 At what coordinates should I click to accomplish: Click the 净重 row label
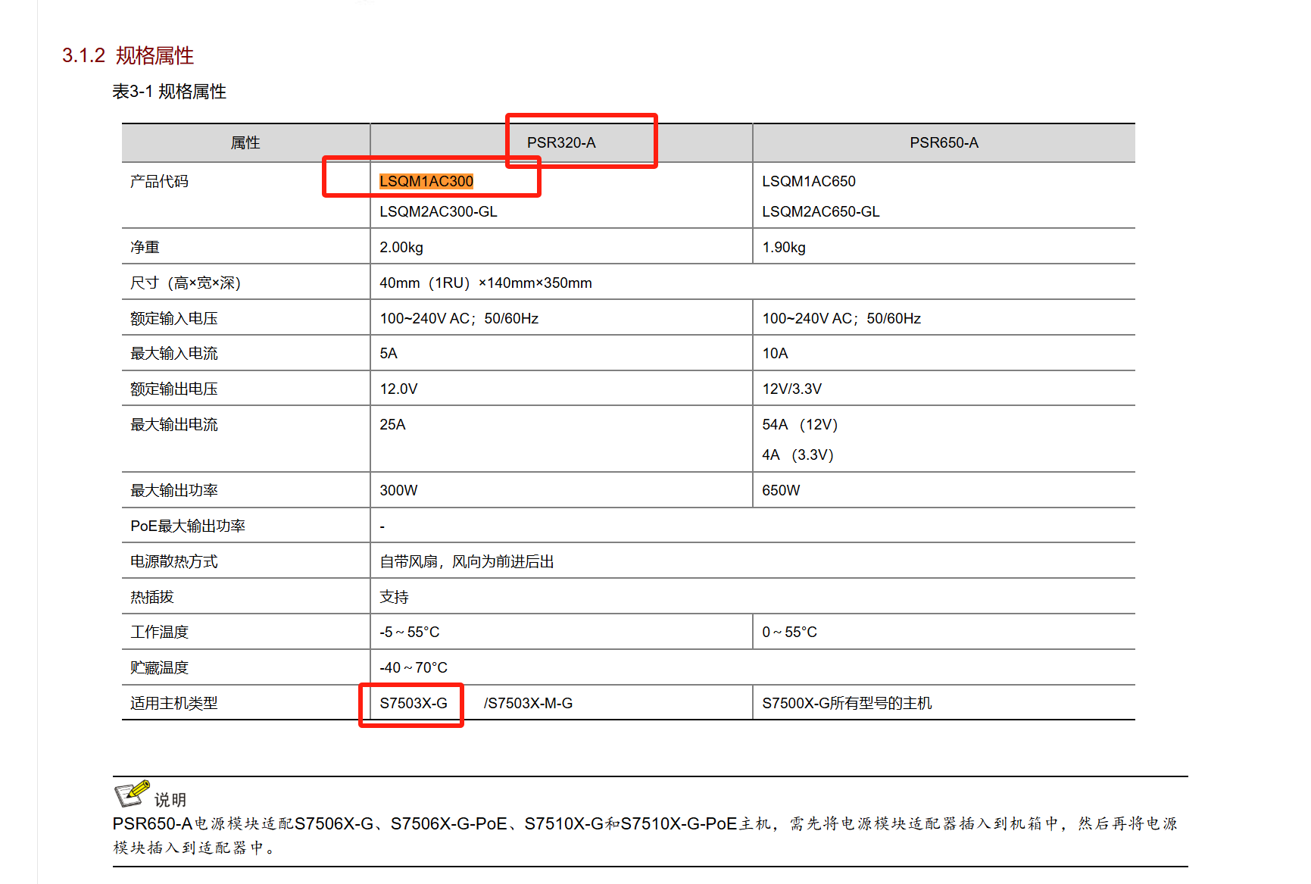point(145,247)
